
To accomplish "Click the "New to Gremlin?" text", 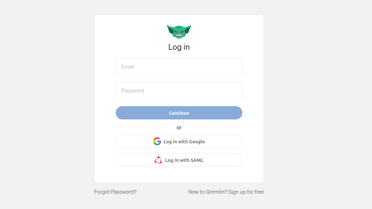I will coord(208,192).
